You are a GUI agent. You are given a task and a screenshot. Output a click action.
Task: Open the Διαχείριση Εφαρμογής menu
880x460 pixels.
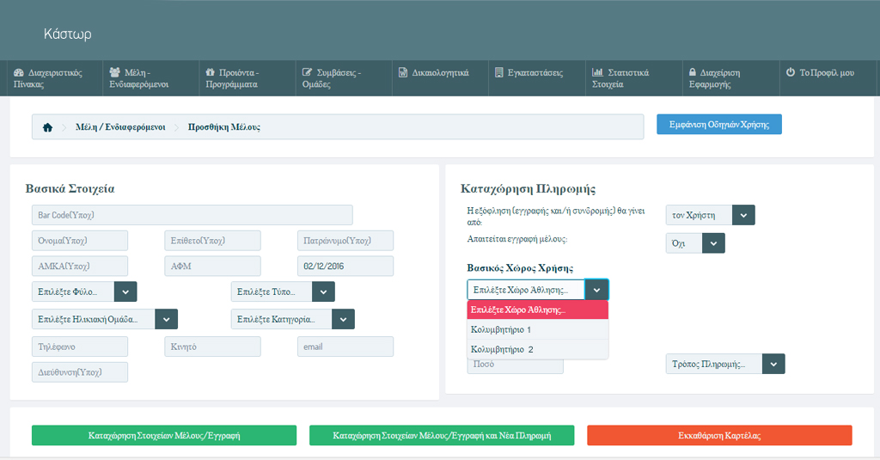(720, 78)
